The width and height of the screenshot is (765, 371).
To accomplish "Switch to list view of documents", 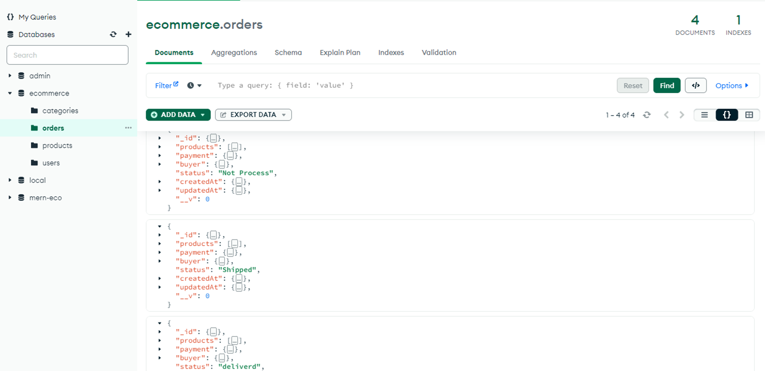I will [x=704, y=115].
